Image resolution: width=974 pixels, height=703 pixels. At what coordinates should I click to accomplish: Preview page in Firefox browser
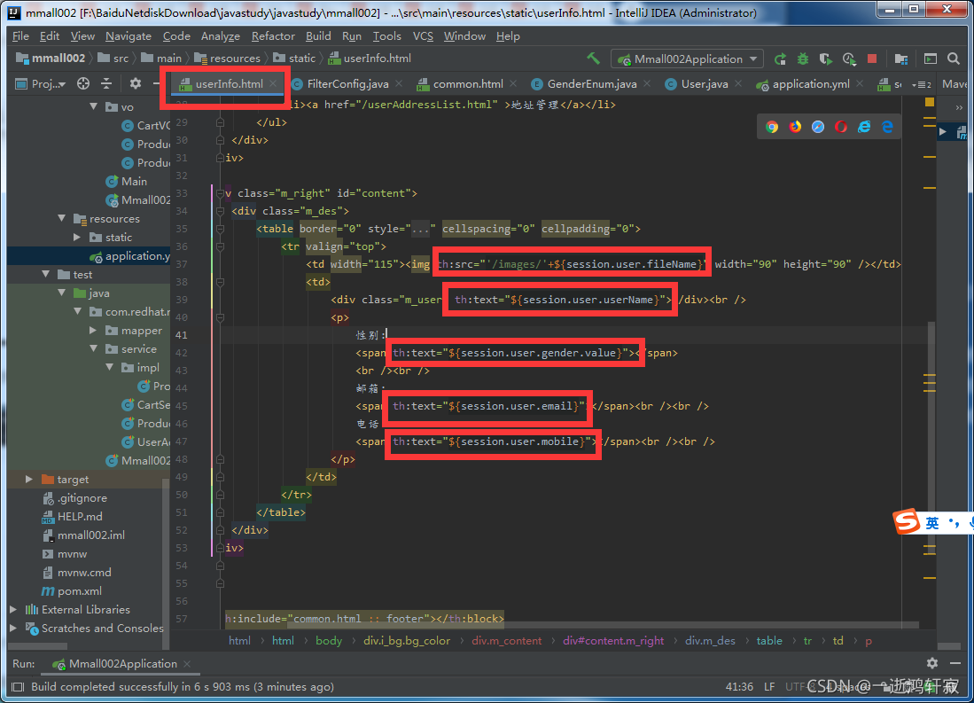(795, 127)
